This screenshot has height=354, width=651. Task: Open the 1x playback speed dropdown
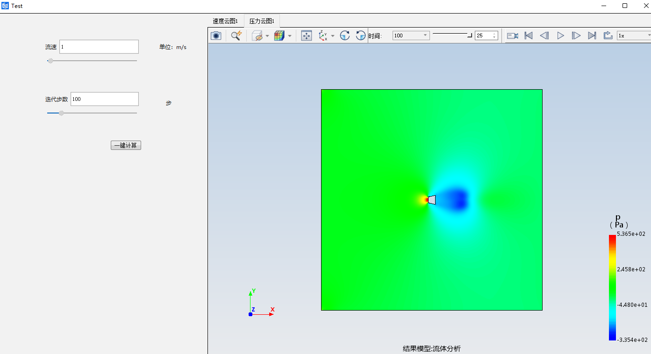coord(634,35)
